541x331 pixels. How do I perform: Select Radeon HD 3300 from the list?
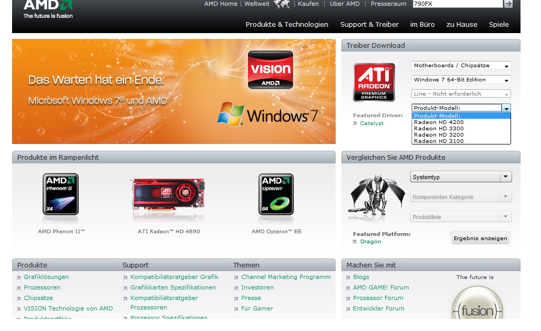(461, 128)
